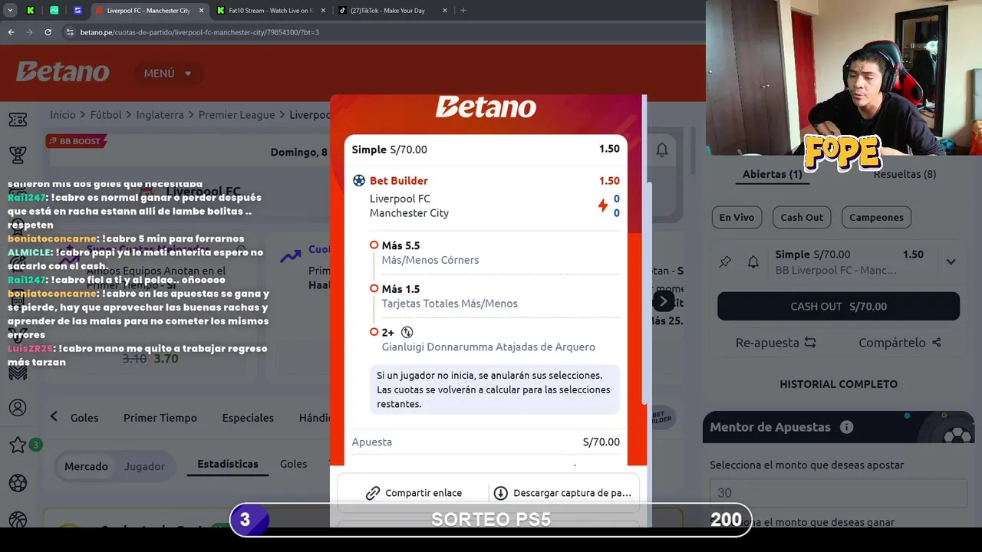Viewport: 982px width, 552px height.
Task: Click Mentor de Apuestas info icon
Action: click(846, 427)
